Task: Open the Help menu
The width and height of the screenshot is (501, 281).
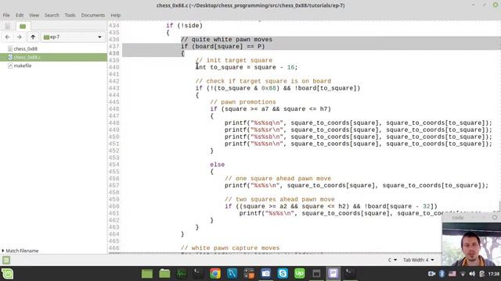Action: (x=116, y=15)
